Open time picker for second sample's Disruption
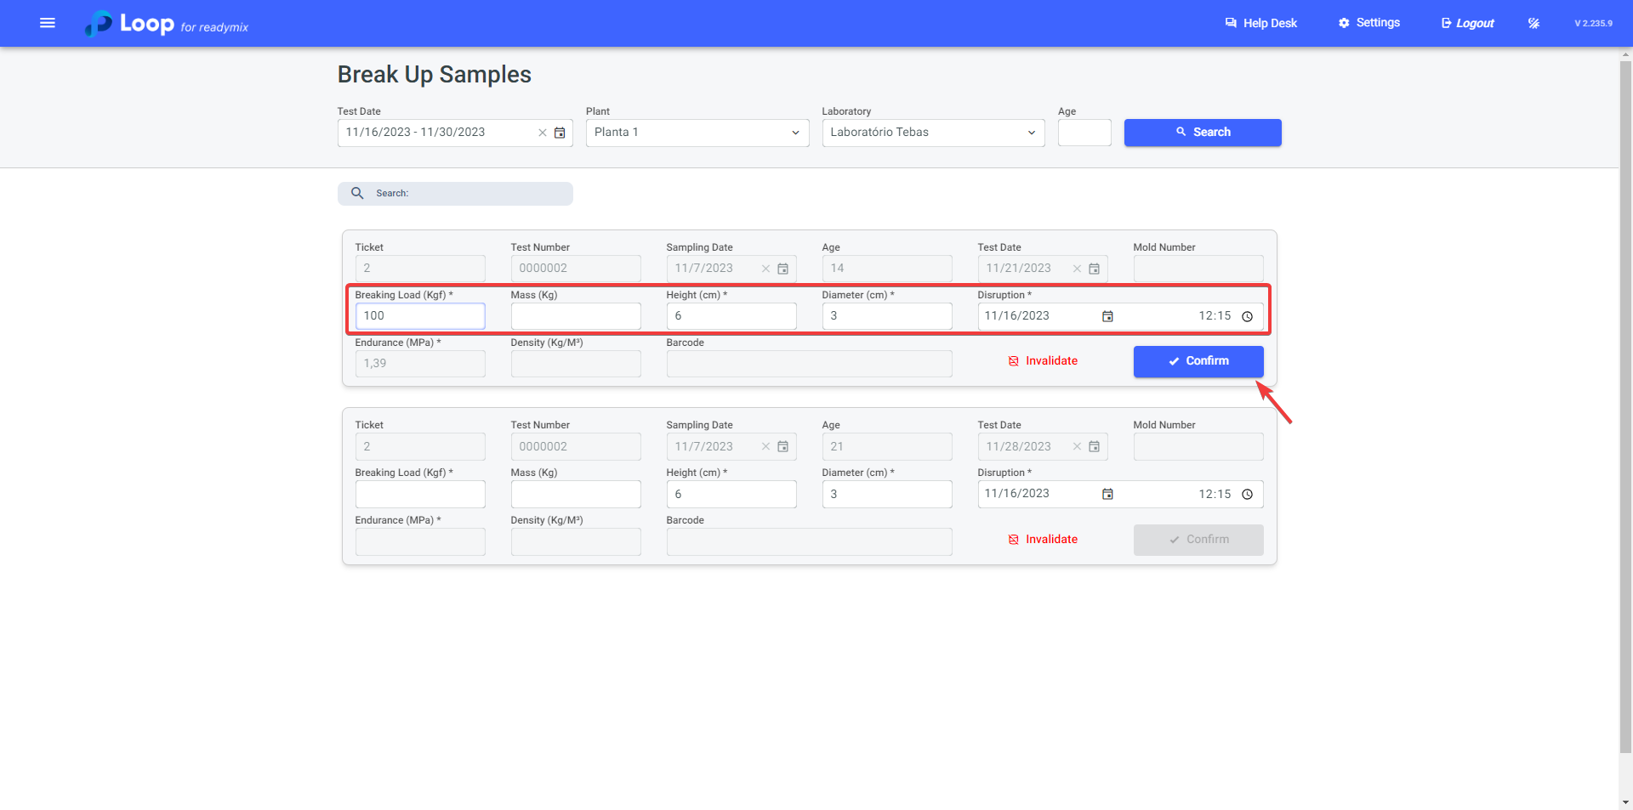Viewport: 1633px width, 810px height. pos(1247,494)
